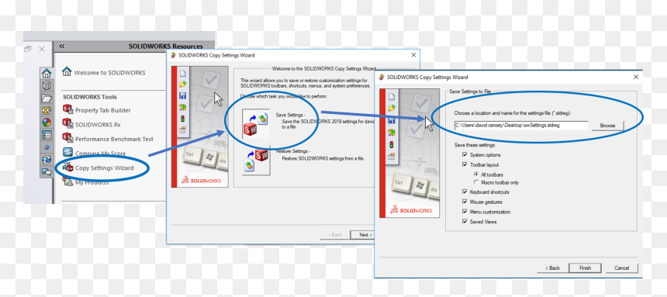This screenshot has width=667, height=297.
Task: Select Macro toolbar only radio option
Action: pos(476,182)
